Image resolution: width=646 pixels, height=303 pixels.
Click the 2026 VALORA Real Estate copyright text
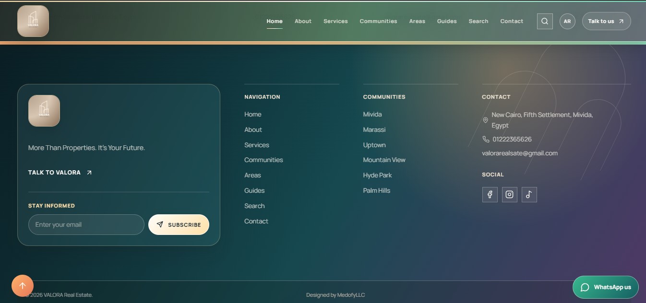(x=59, y=295)
